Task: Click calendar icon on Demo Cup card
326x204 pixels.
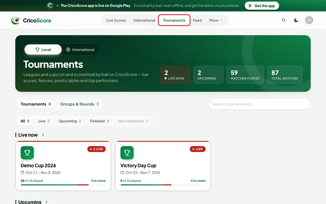Action: click(23, 172)
